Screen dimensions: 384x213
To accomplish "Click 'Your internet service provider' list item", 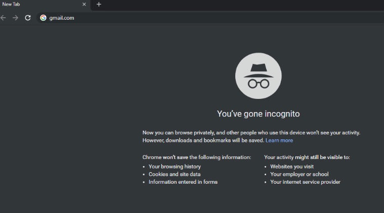I will (x=305, y=182).
